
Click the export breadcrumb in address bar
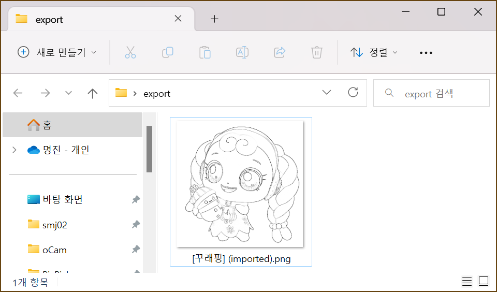157,94
